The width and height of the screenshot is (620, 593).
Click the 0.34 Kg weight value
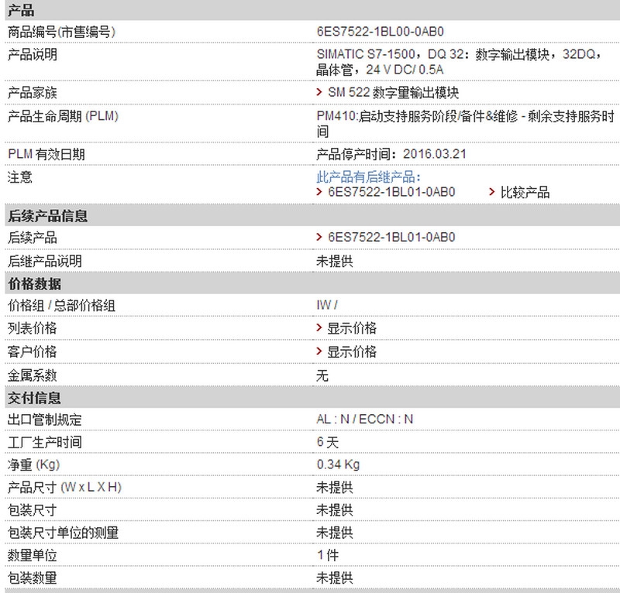pyautogui.click(x=338, y=464)
